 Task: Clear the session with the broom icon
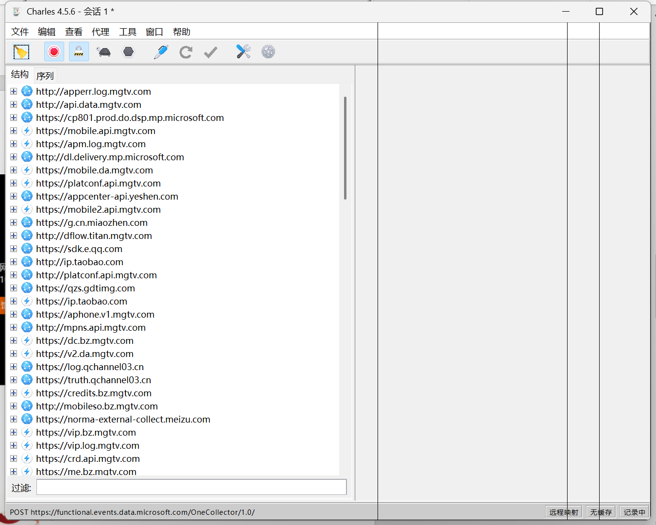[x=21, y=51]
